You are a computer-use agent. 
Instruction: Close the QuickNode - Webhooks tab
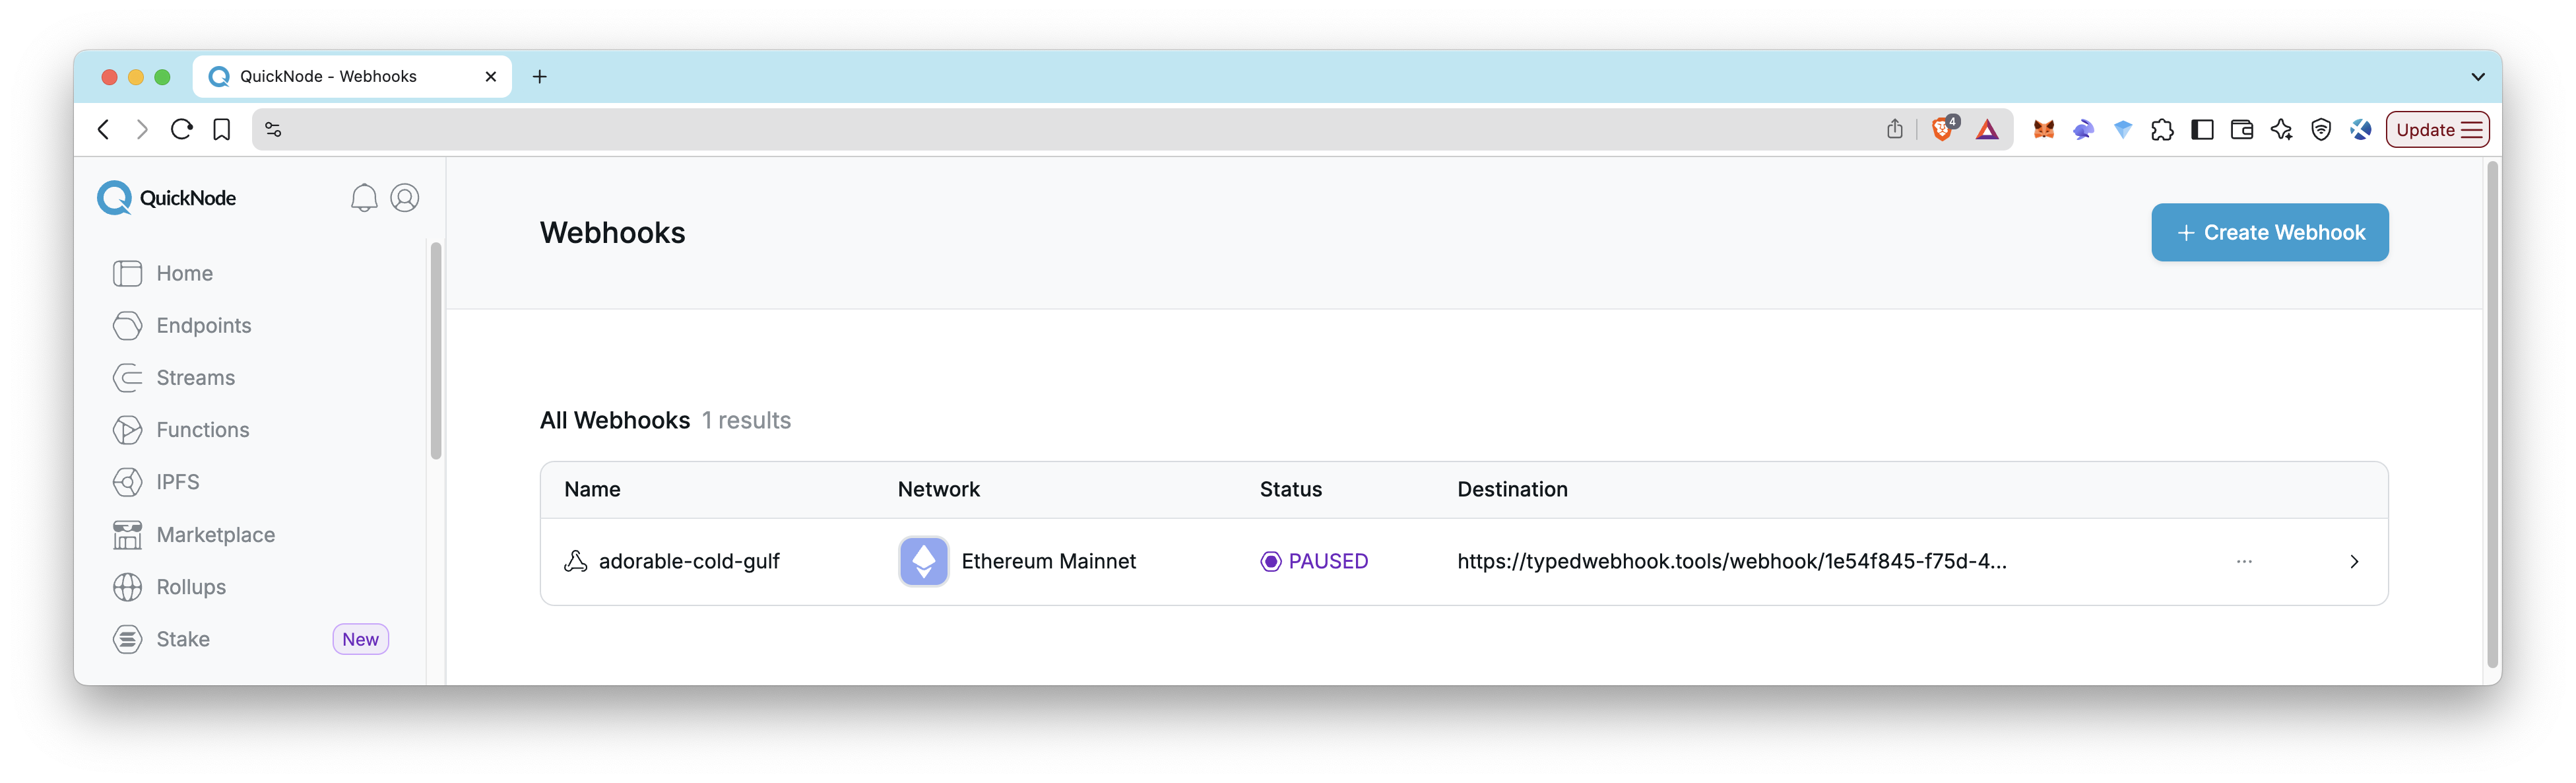click(490, 76)
